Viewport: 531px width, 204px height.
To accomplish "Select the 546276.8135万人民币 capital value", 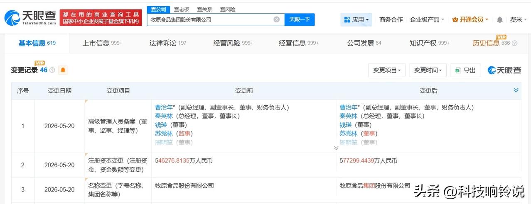I will pyautogui.click(x=184, y=160).
